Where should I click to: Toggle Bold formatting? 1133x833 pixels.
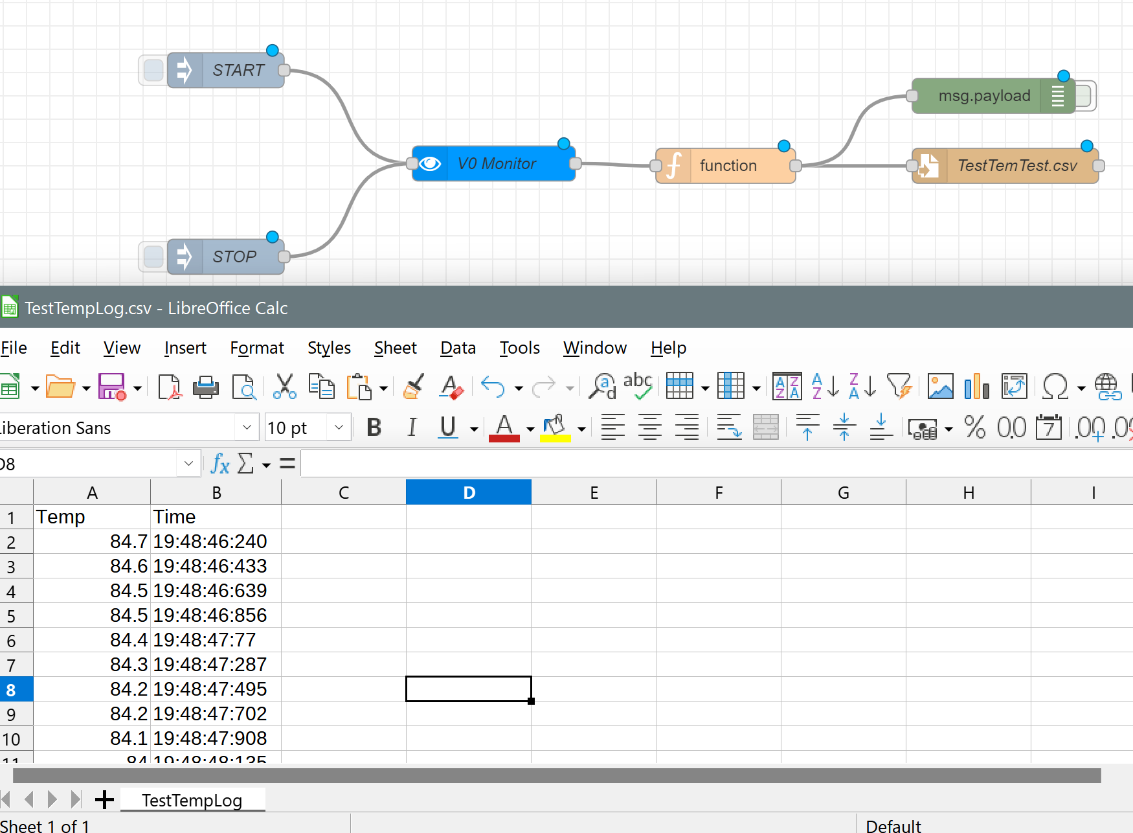click(x=374, y=428)
